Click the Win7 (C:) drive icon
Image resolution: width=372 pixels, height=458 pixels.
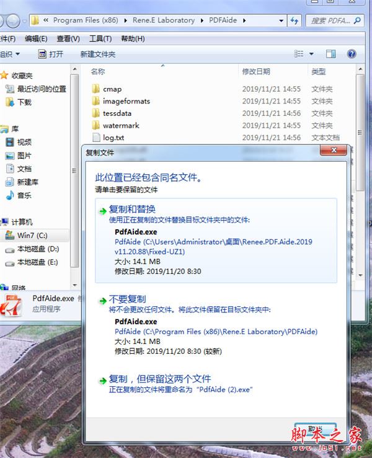coord(10,235)
